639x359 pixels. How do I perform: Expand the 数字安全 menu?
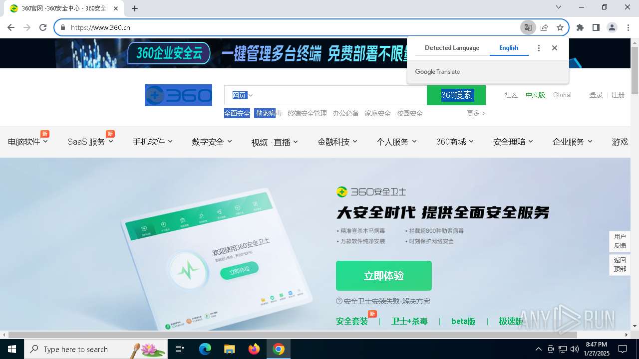212,142
